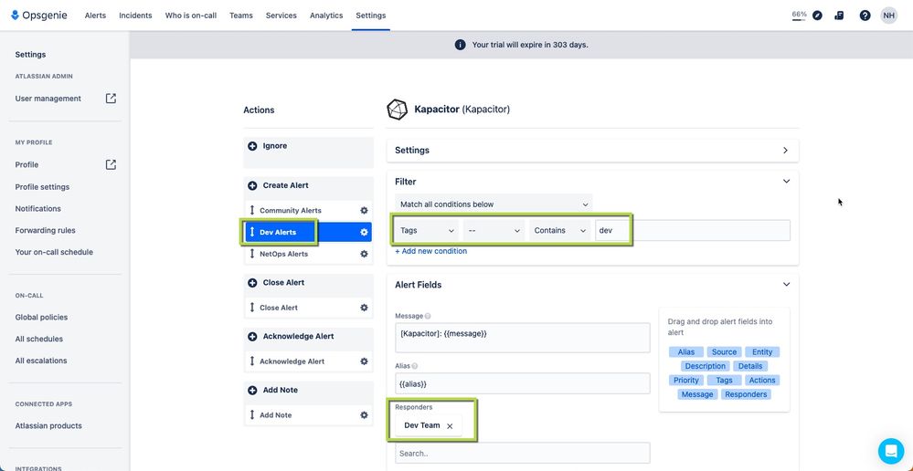Open the help question mark icon
The width and height of the screenshot is (913, 471).
pos(865,16)
